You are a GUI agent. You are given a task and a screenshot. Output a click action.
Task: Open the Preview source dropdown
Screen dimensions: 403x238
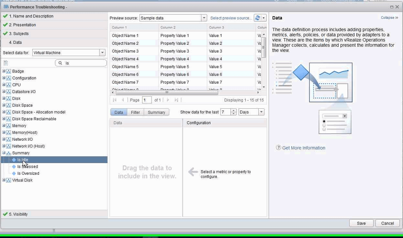pyautogui.click(x=204, y=18)
